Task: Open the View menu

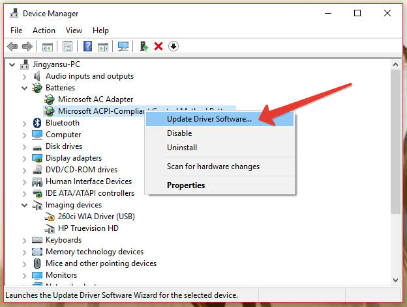Action: tap(74, 31)
